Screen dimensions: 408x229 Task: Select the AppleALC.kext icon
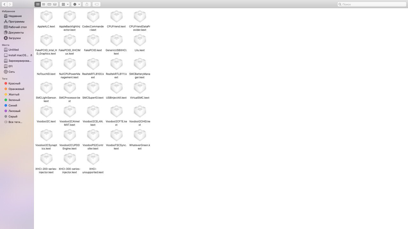click(46, 17)
